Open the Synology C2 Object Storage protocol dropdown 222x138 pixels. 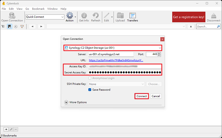(113, 48)
